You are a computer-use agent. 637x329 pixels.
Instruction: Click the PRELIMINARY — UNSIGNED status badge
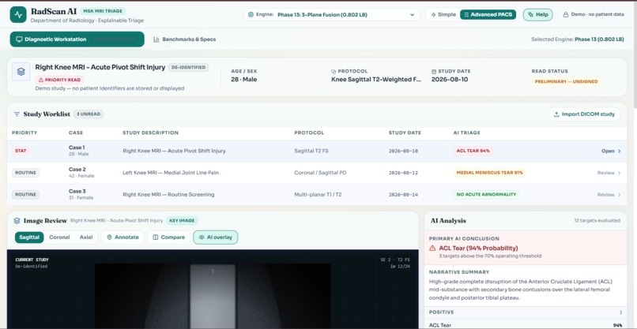[566, 81]
